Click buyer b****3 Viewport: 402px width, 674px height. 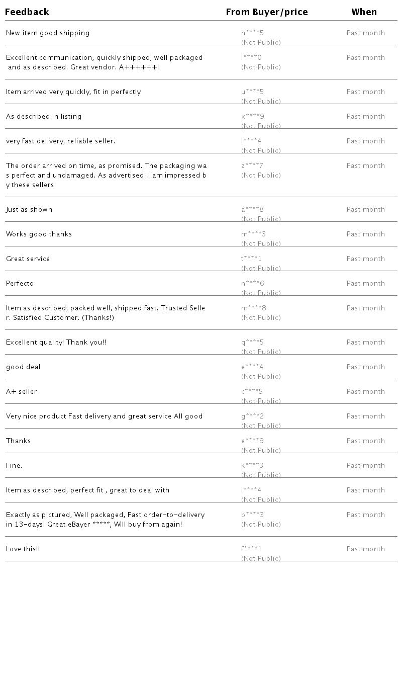click(x=252, y=515)
